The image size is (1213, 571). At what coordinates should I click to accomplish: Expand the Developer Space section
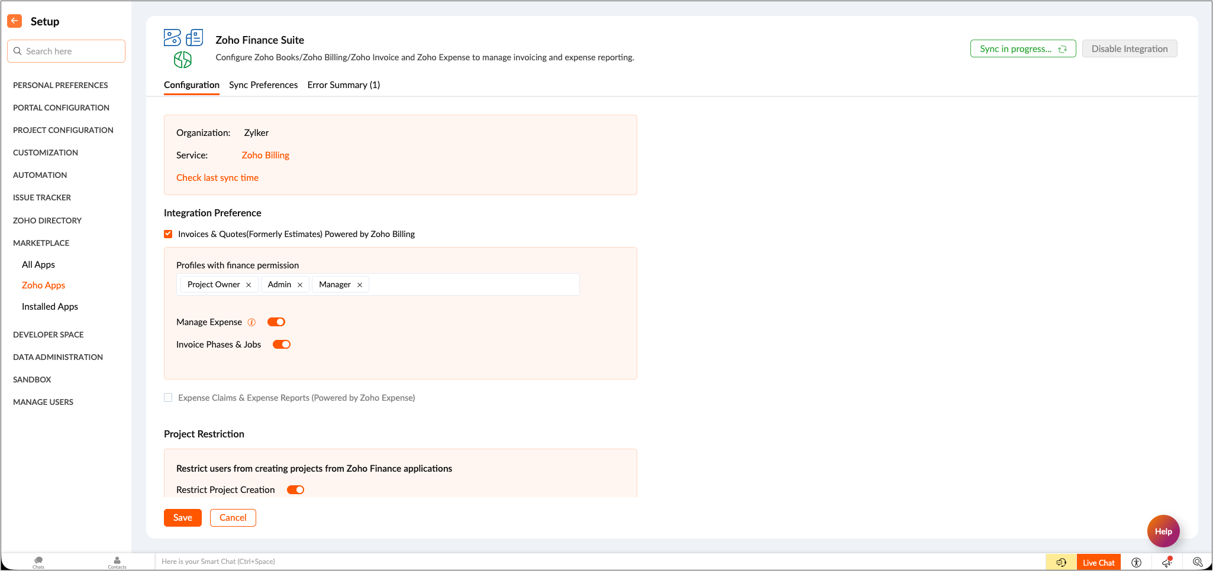point(49,335)
